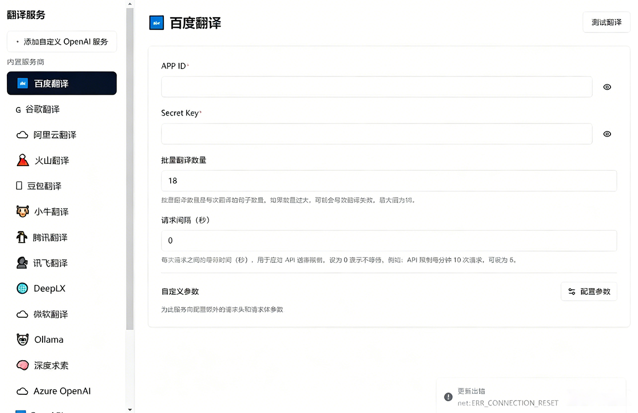Toggle APP ID visibility with the eye icon
638x413 pixels.
pos(607,87)
